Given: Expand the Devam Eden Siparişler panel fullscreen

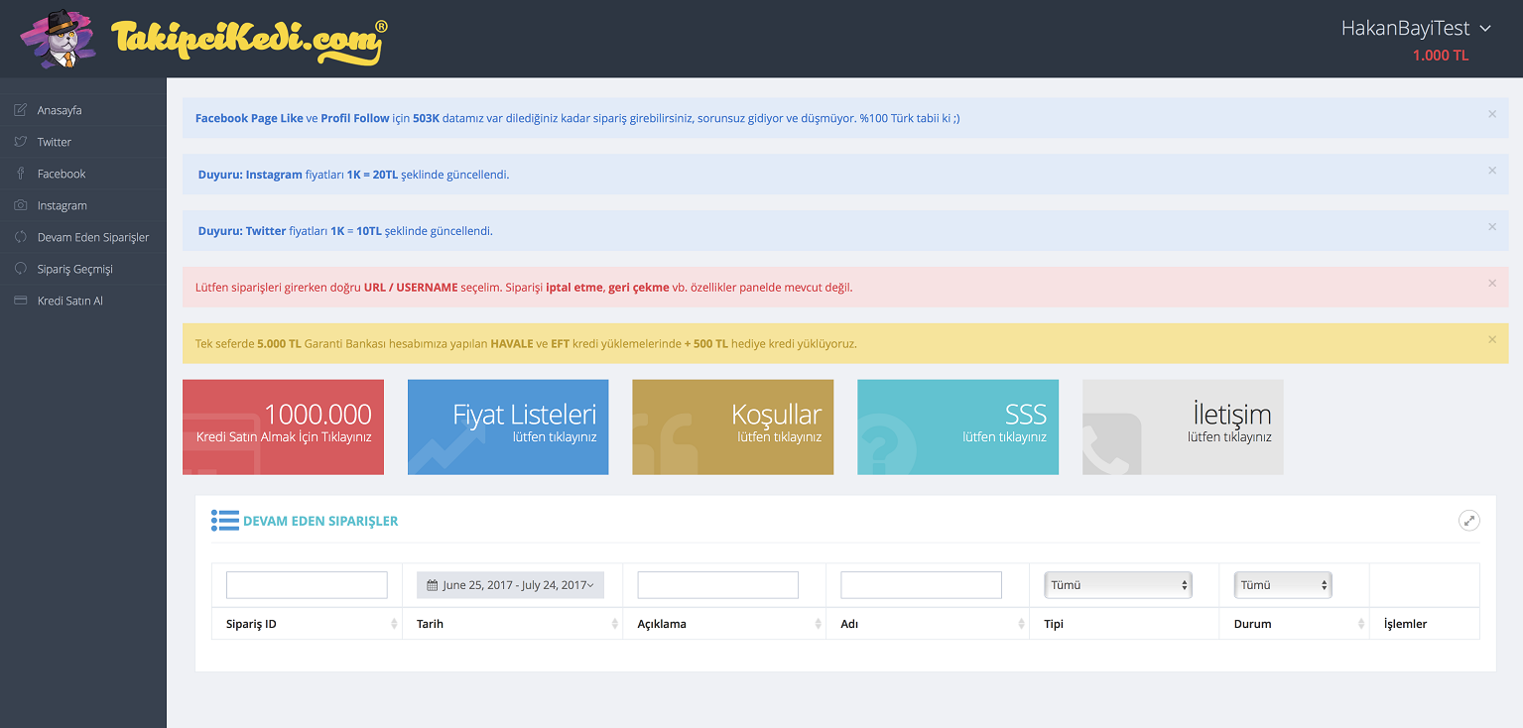Looking at the screenshot, I should pos(1469,520).
